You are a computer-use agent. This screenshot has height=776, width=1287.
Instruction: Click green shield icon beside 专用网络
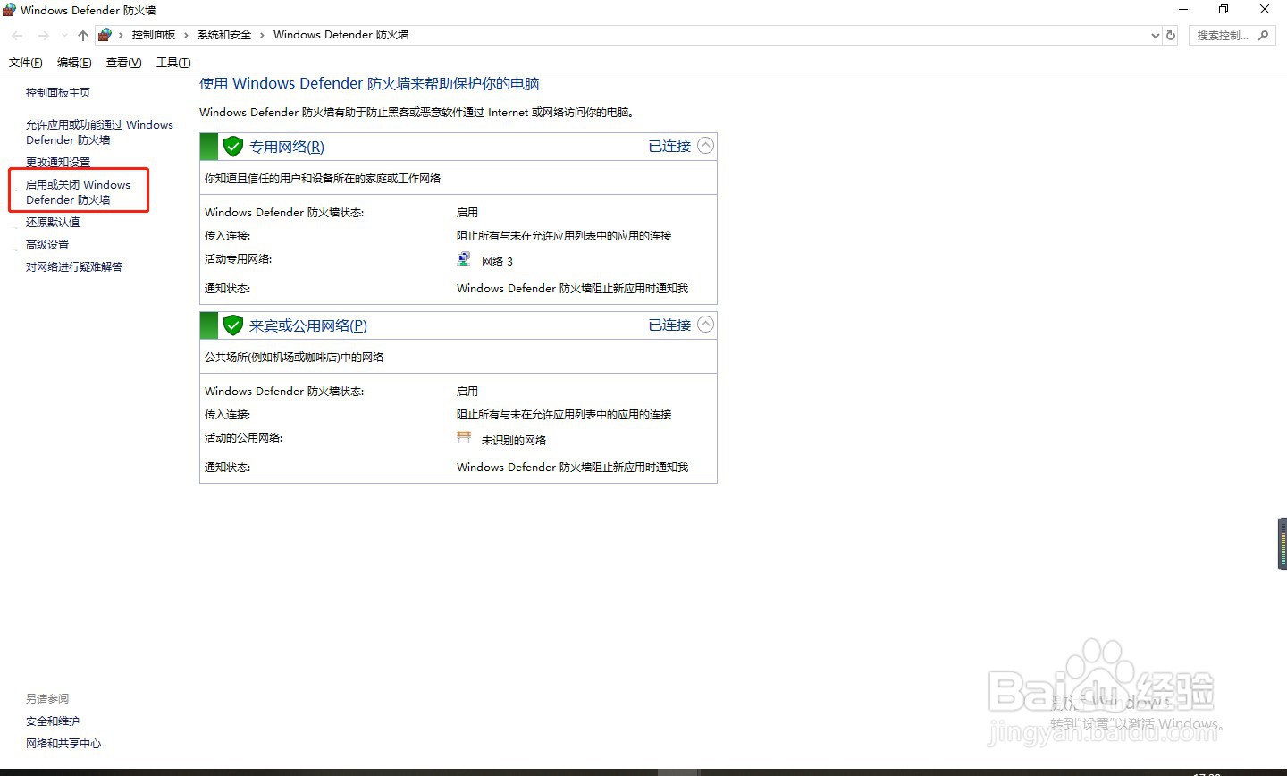coord(233,146)
